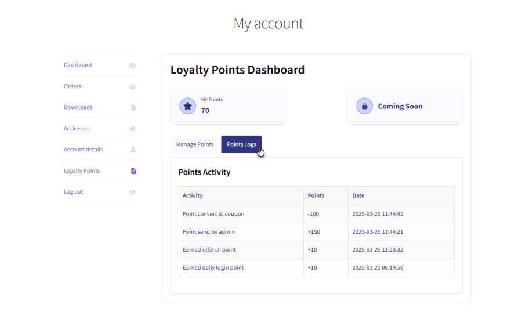Open the Addresses link
The width and height of the screenshot is (522, 316).
click(77, 128)
